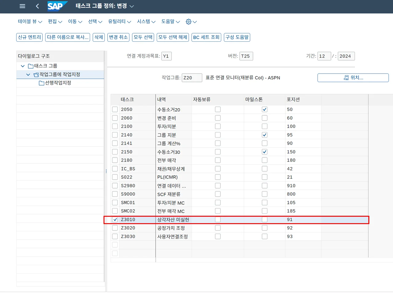The width and height of the screenshot is (393, 305).
Task: Click the 선행작업지정 folder icon
Action: pyautogui.click(x=41, y=83)
